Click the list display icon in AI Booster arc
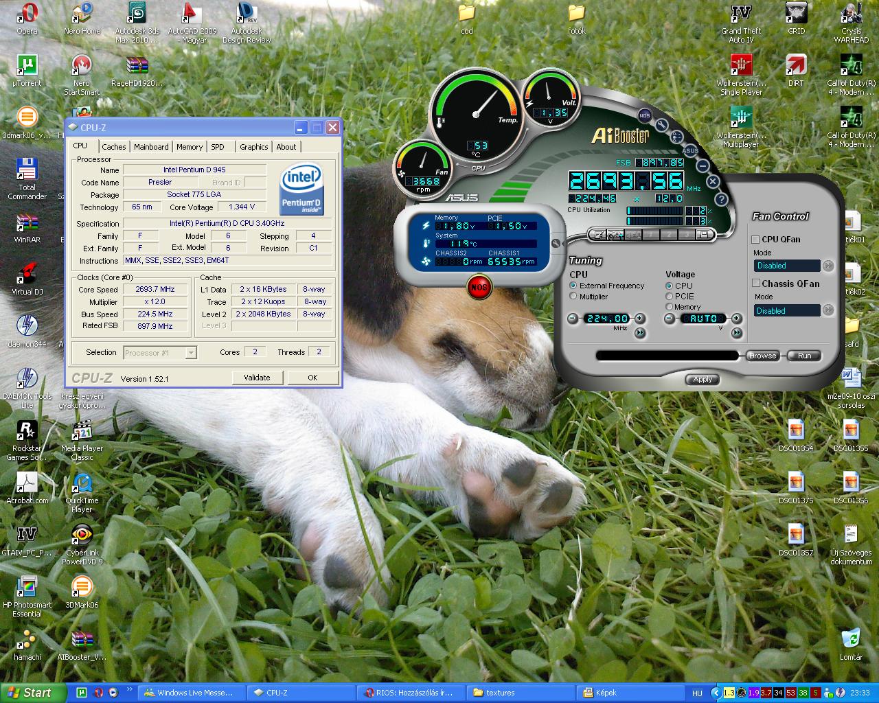879x703 pixels. 676,137
